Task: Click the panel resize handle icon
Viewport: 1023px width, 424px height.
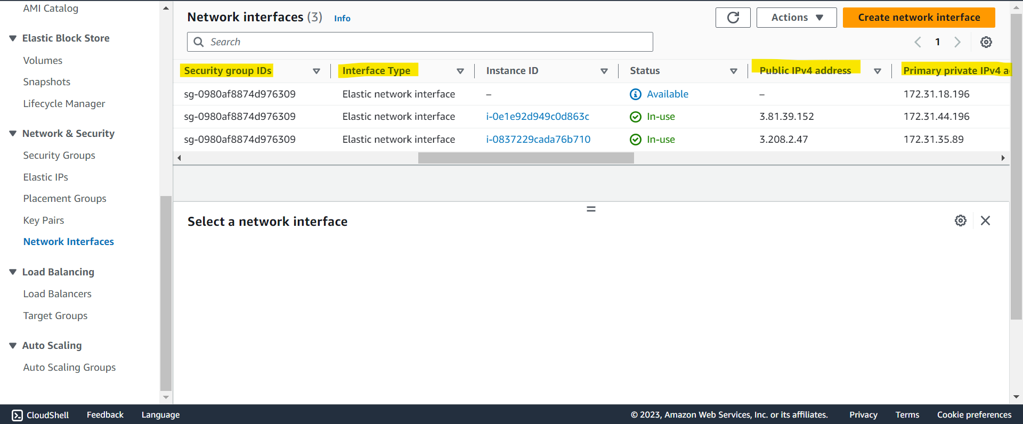Action: 591,209
